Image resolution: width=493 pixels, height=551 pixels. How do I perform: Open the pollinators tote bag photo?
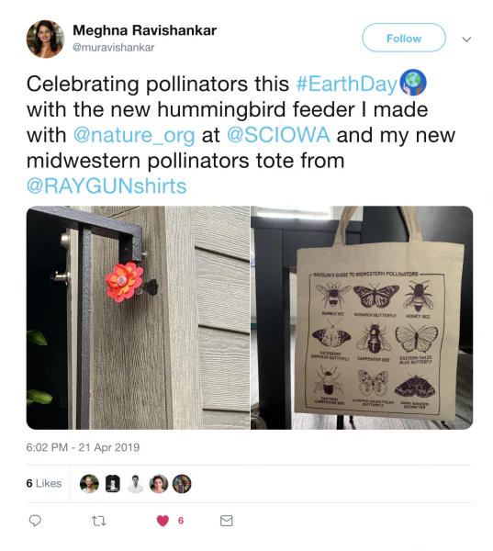[362, 318]
